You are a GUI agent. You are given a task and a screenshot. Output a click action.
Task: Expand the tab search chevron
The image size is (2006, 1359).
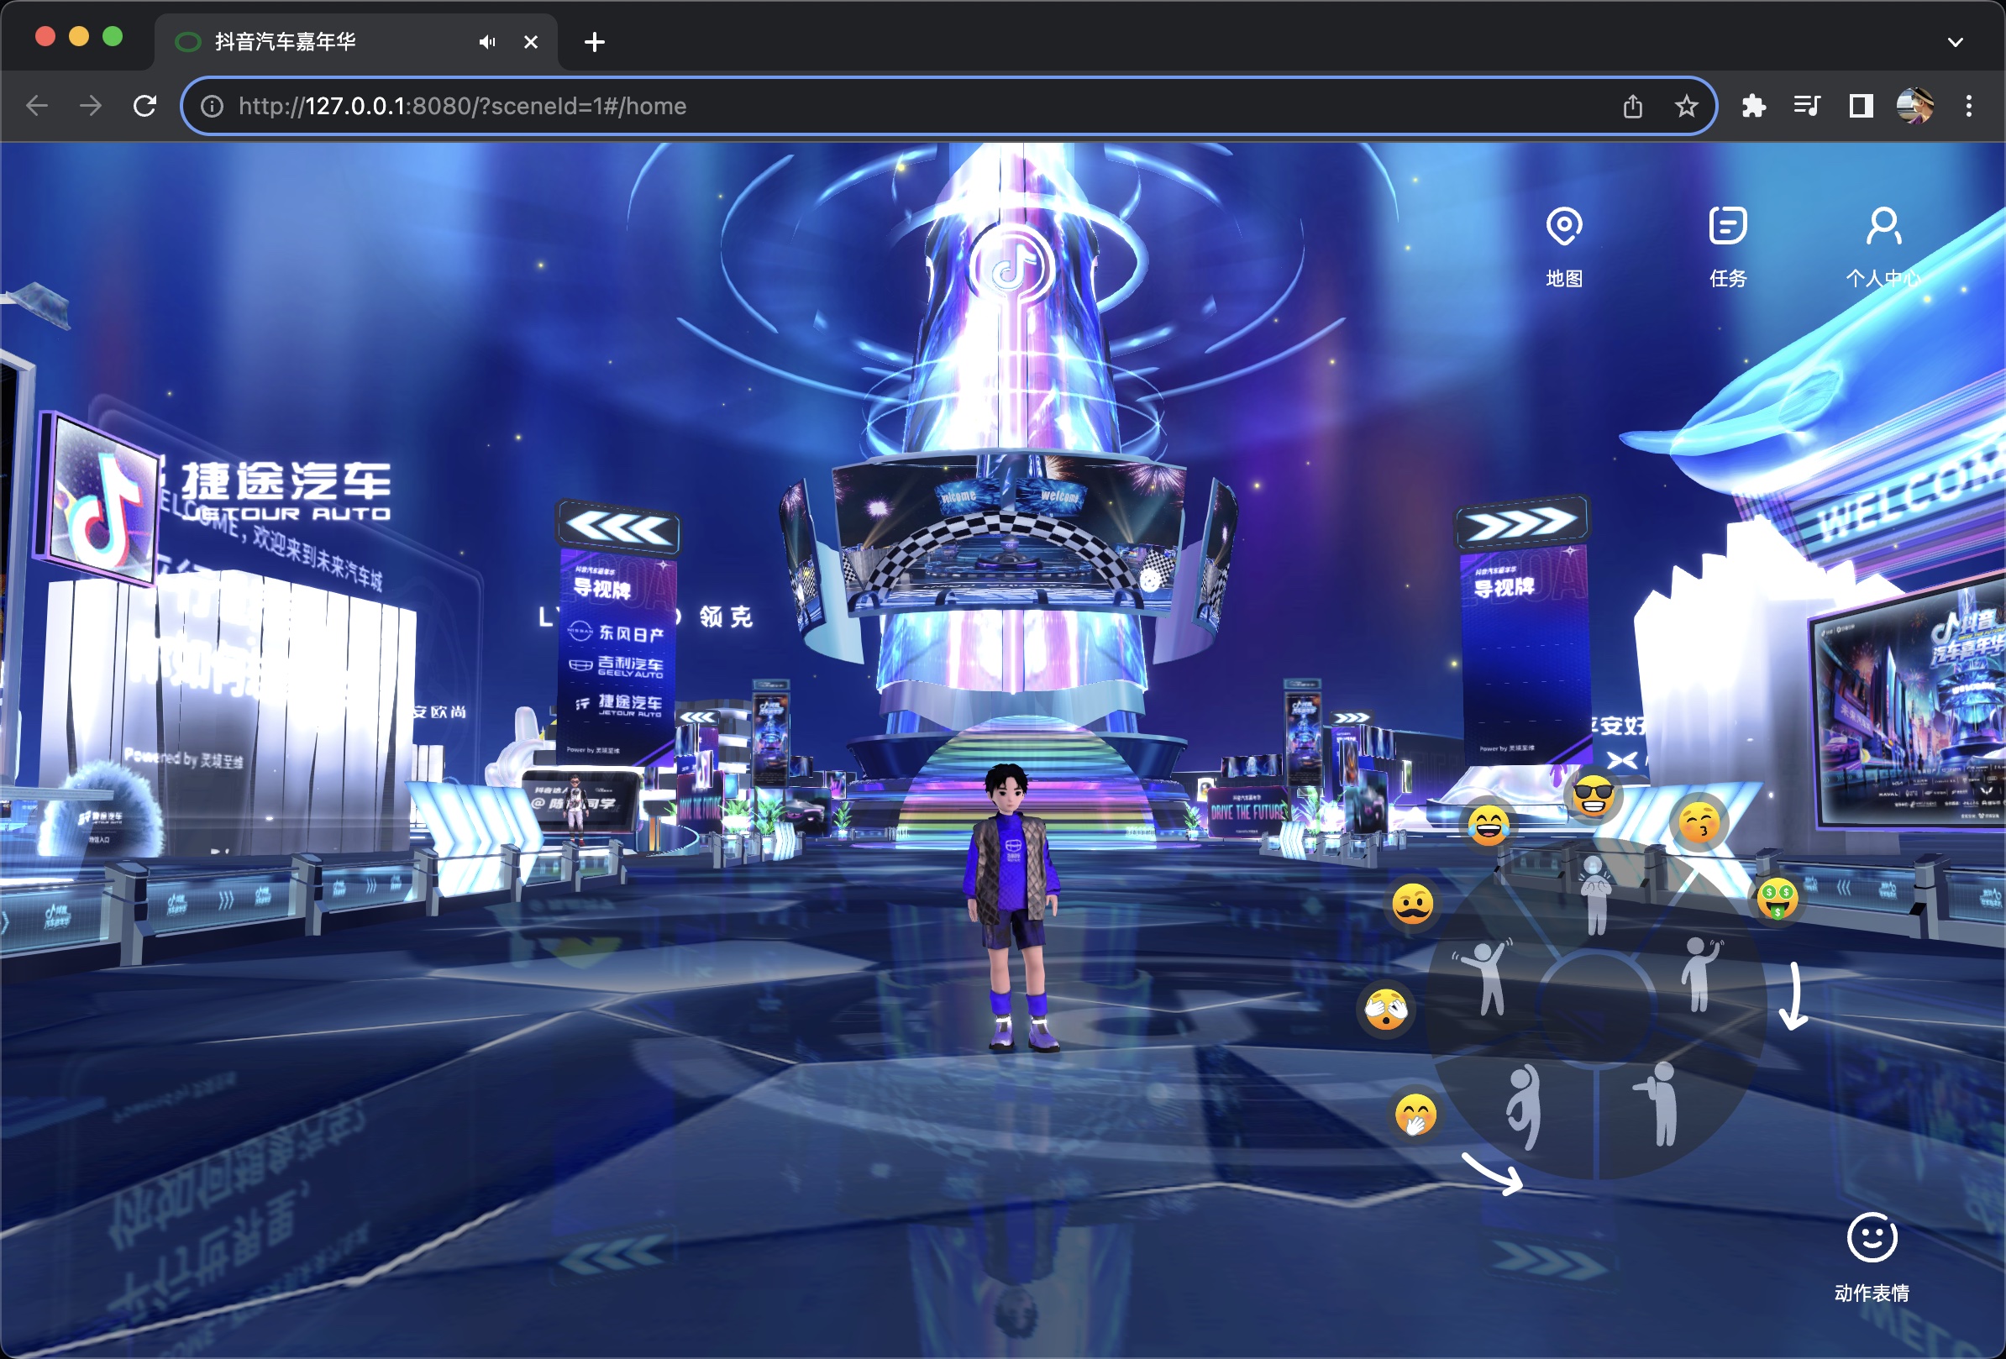click(x=1955, y=41)
